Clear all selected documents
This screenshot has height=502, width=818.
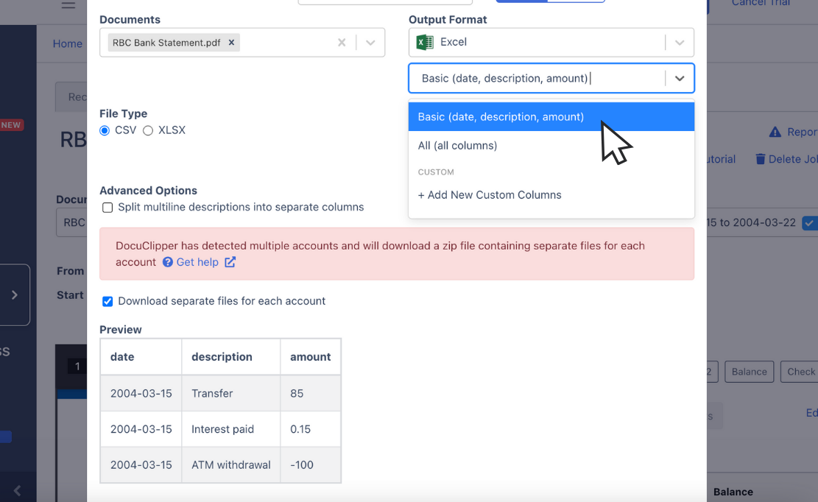click(x=342, y=43)
